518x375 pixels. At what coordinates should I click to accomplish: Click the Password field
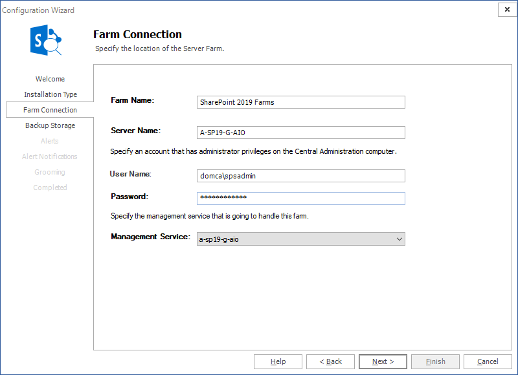300,198
